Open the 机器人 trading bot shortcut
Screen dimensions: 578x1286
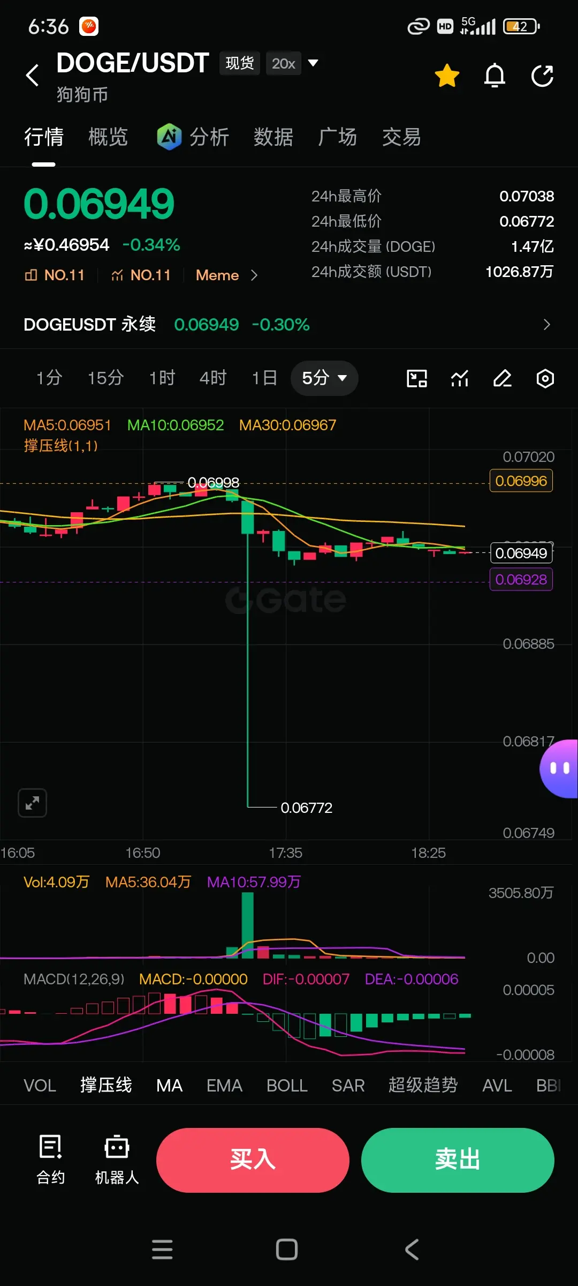(x=117, y=1160)
